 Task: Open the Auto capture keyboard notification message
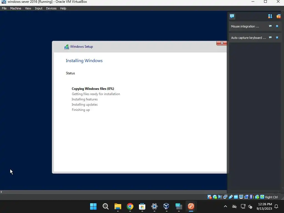[x=248, y=38]
